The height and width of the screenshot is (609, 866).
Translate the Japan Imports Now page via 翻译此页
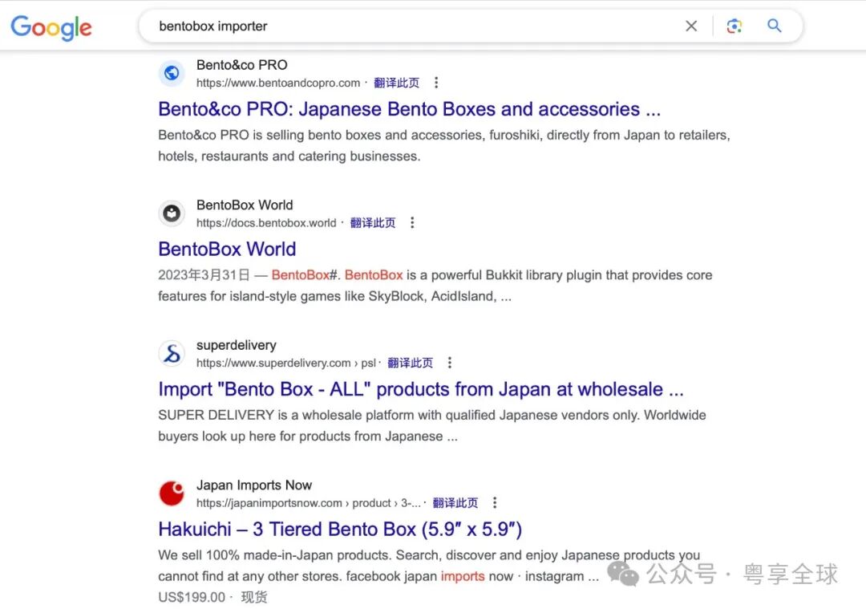pyautogui.click(x=455, y=502)
